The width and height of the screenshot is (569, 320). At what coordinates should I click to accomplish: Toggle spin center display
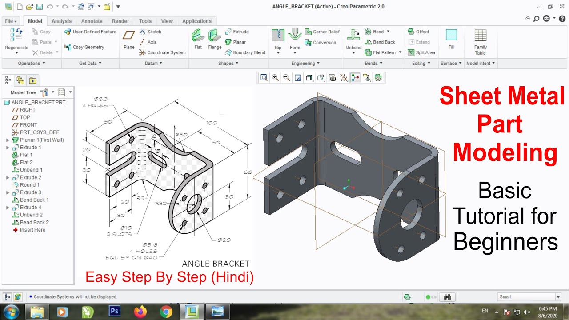pos(355,78)
